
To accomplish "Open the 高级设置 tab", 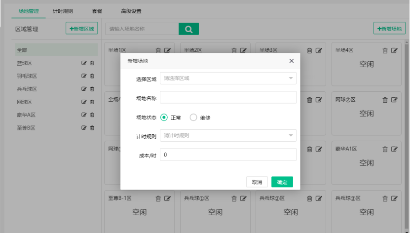I will click(x=131, y=11).
